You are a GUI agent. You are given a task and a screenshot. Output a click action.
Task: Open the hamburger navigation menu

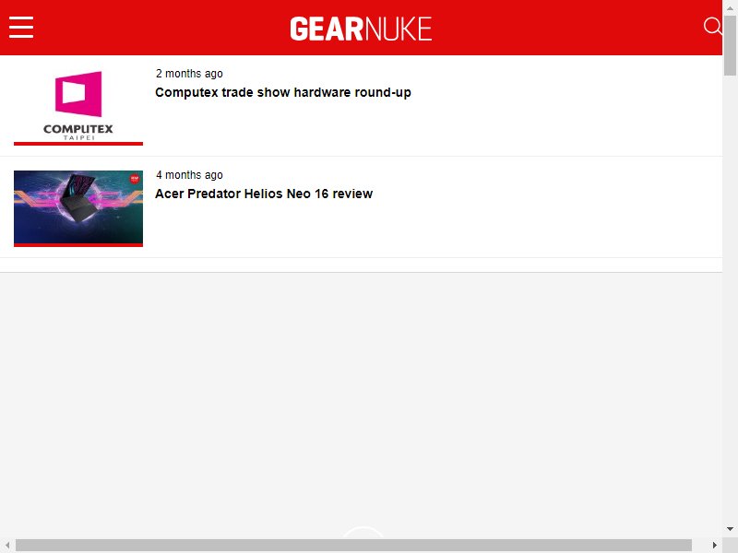point(21,28)
